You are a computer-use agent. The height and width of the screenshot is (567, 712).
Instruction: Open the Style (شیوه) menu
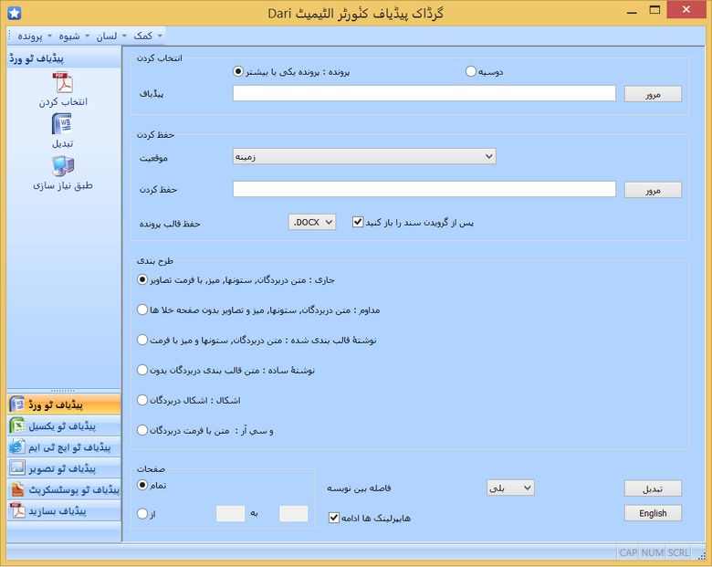pyautogui.click(x=73, y=36)
